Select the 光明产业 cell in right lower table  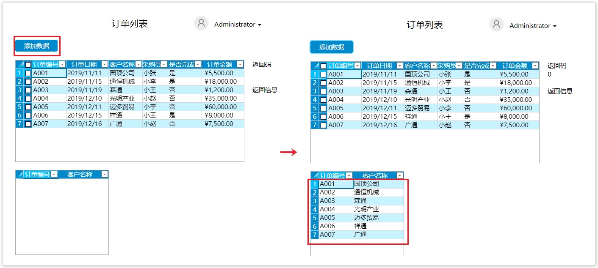[x=378, y=209]
